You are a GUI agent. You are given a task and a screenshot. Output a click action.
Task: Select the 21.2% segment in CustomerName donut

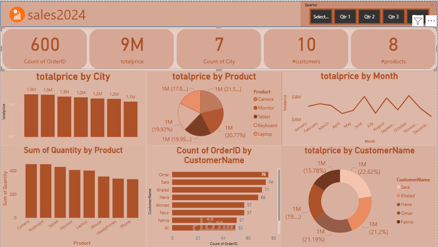pos(362,215)
